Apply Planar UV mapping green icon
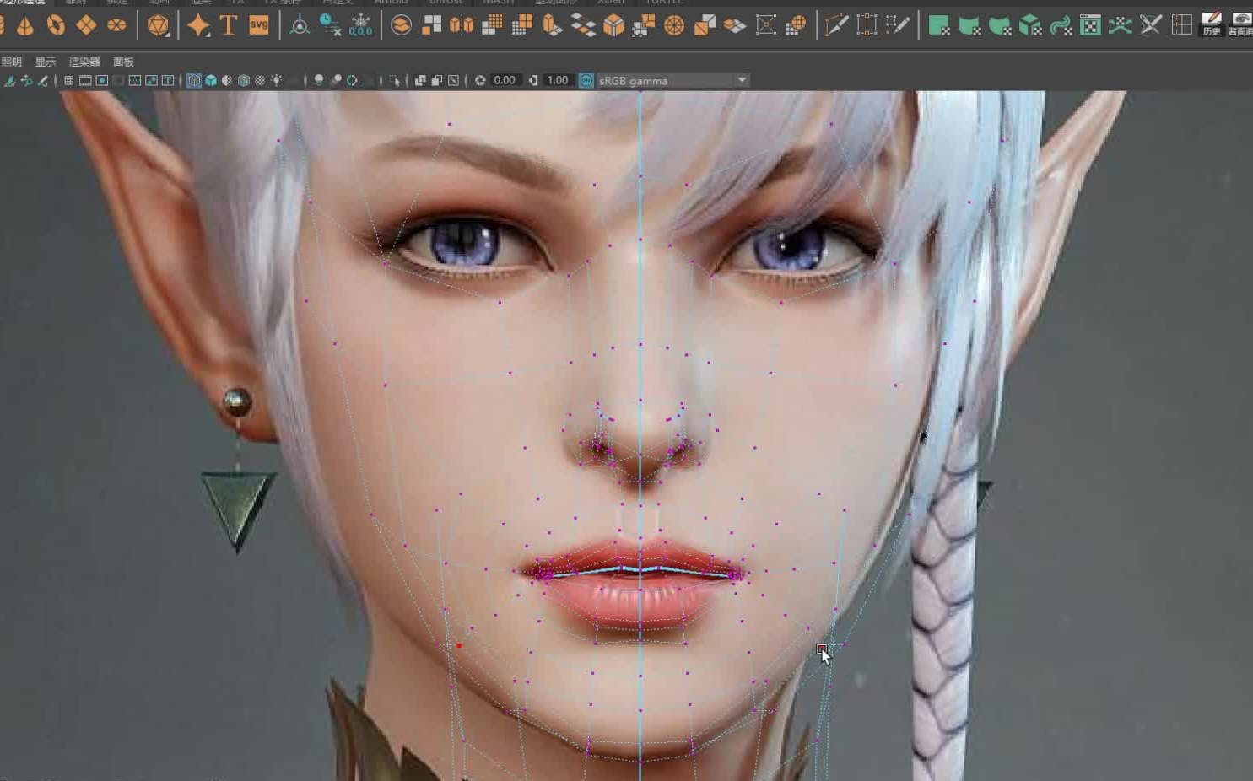1253x781 pixels. pyautogui.click(x=939, y=25)
